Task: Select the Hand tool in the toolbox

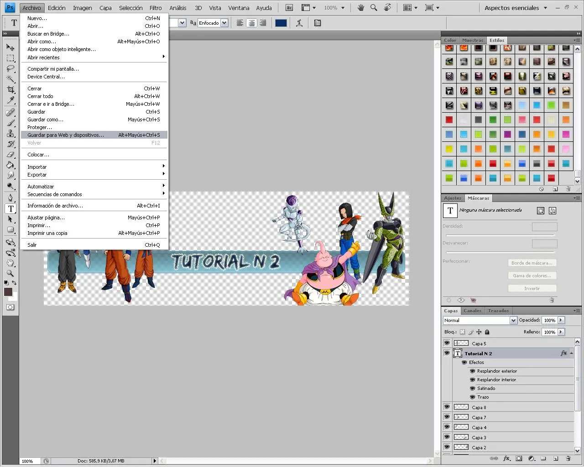Action: tap(10, 263)
